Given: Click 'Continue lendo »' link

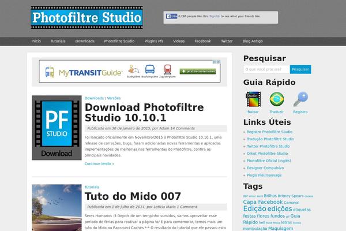Looking at the screenshot, I should click(99, 164).
